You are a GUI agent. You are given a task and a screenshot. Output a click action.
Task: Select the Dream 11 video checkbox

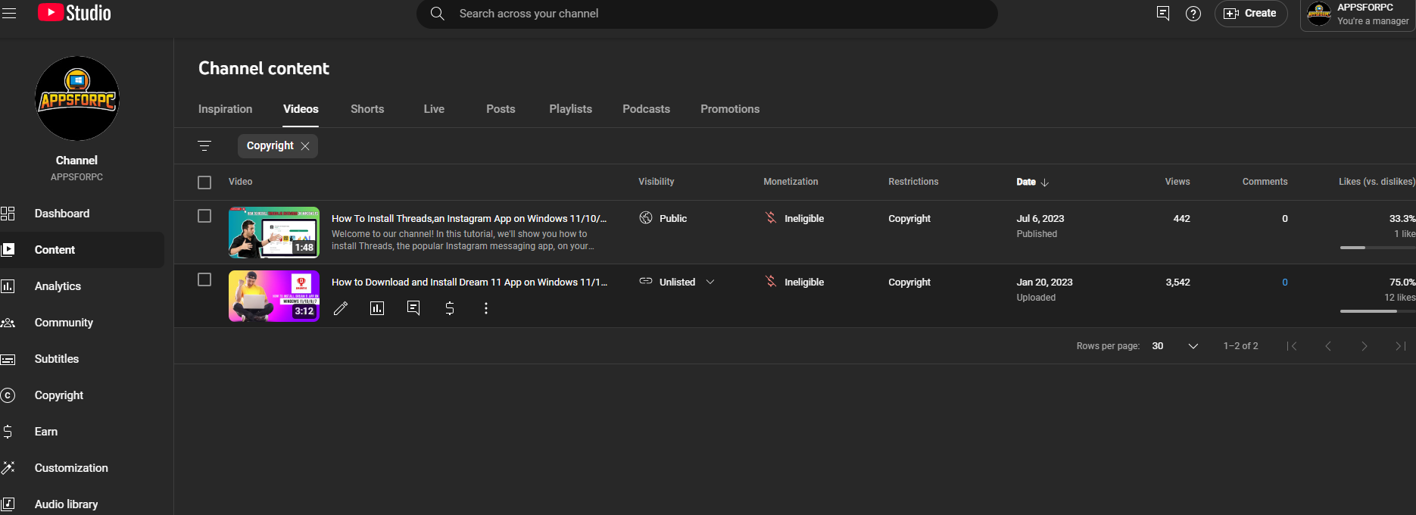point(204,279)
